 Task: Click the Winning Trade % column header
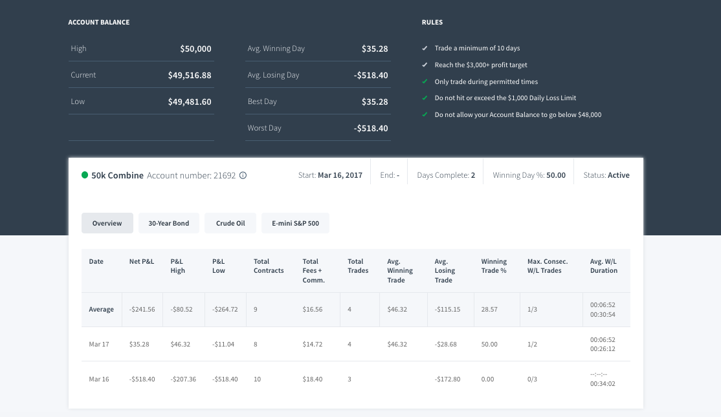[494, 266]
